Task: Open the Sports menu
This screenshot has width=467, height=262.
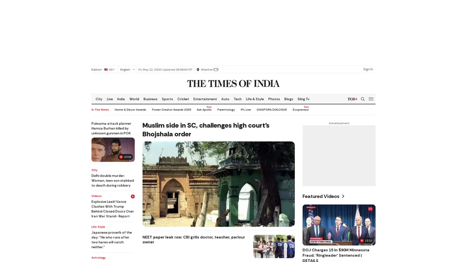Action: point(167,99)
